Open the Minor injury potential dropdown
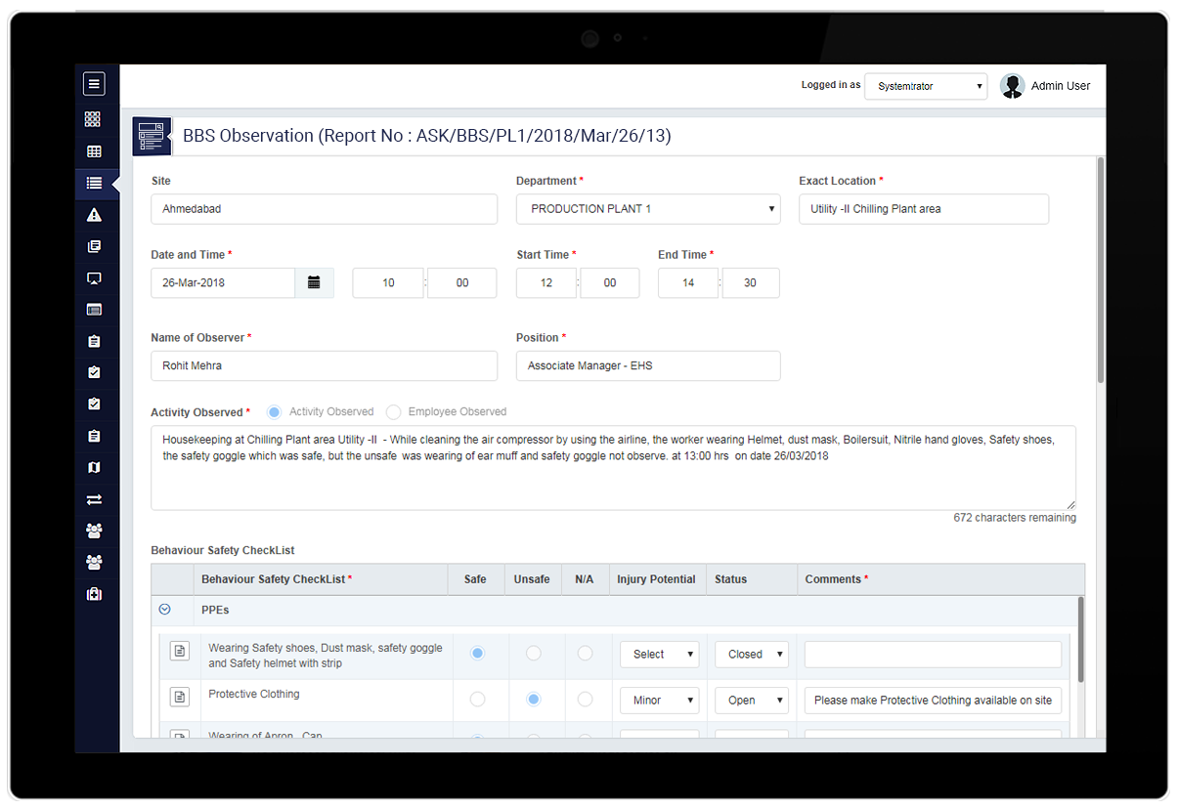 tap(659, 700)
